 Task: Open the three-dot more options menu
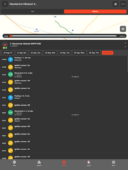[x=123, y=4]
